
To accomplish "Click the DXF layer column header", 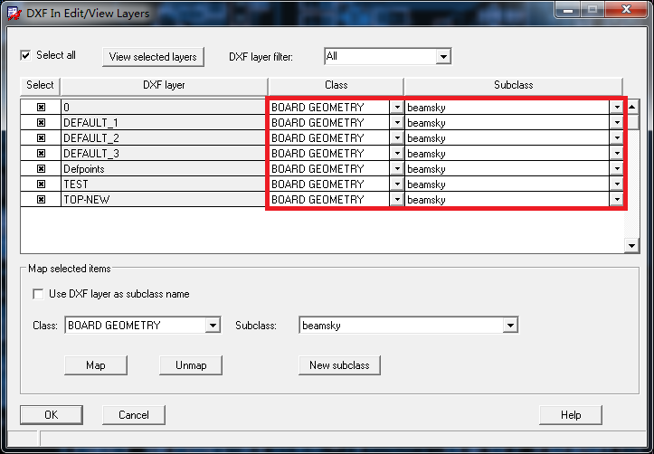I will pyautogui.click(x=164, y=86).
